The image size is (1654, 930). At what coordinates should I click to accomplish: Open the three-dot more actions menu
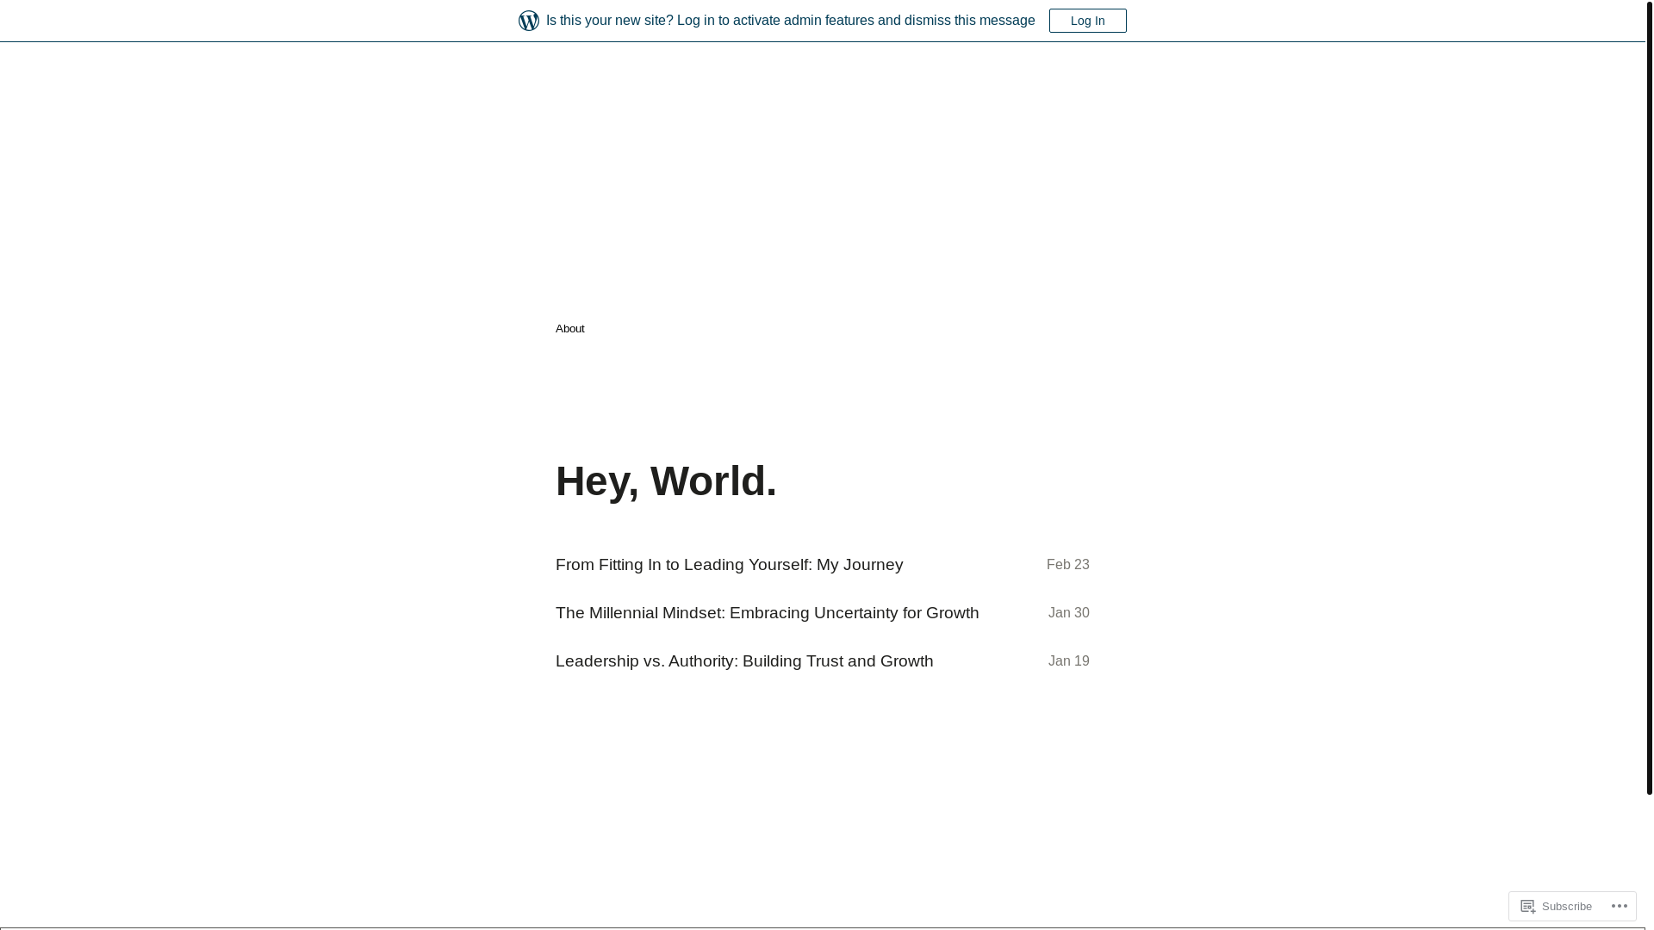coord(1618,906)
